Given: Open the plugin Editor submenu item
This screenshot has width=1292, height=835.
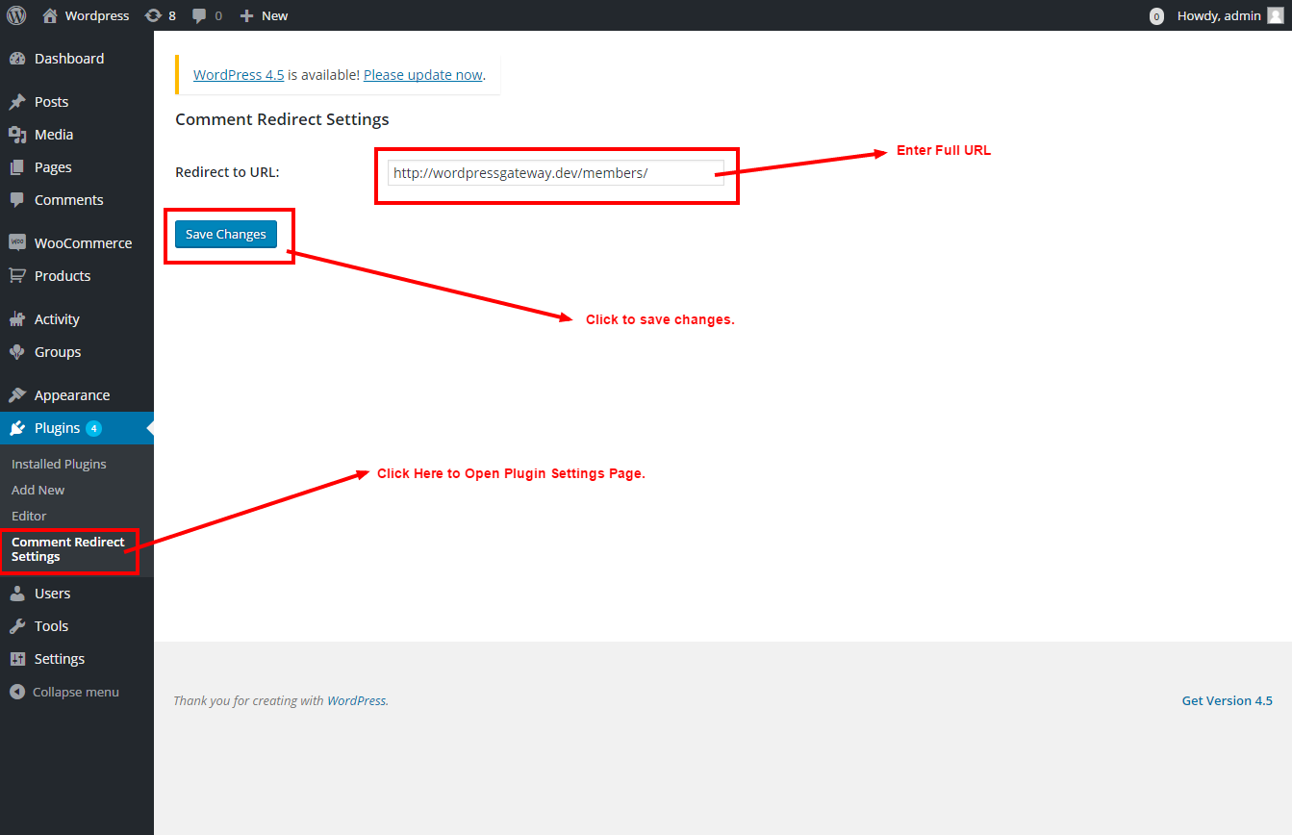Looking at the screenshot, I should [29, 516].
